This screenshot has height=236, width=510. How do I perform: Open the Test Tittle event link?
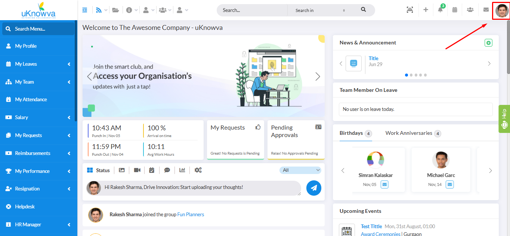371,226
